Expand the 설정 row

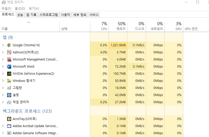[3, 95]
